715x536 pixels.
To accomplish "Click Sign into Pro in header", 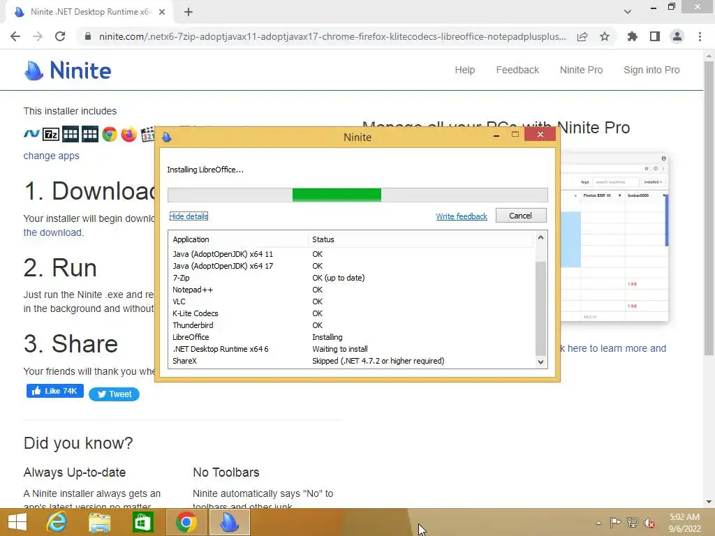I will point(651,70).
